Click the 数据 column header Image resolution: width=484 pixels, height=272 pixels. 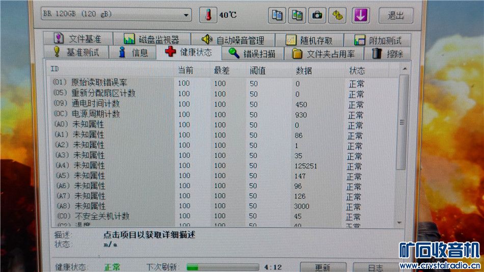pos(304,71)
